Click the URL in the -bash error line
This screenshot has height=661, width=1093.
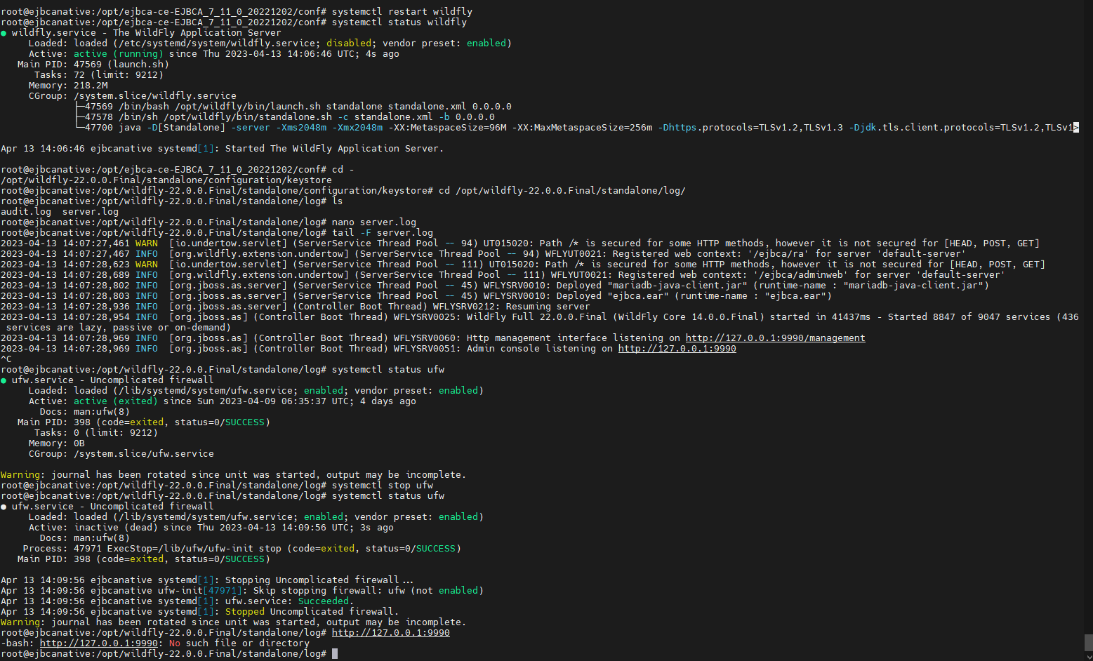click(x=98, y=643)
